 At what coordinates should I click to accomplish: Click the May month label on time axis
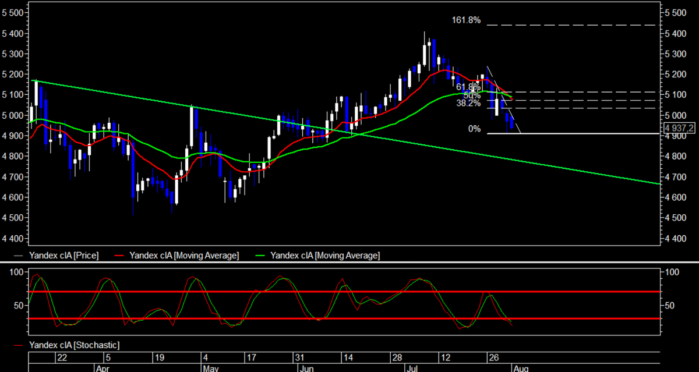(x=210, y=369)
